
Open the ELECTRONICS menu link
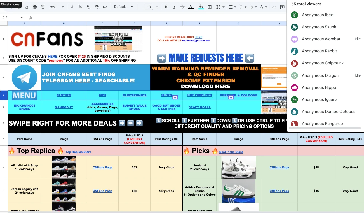tap(134, 95)
